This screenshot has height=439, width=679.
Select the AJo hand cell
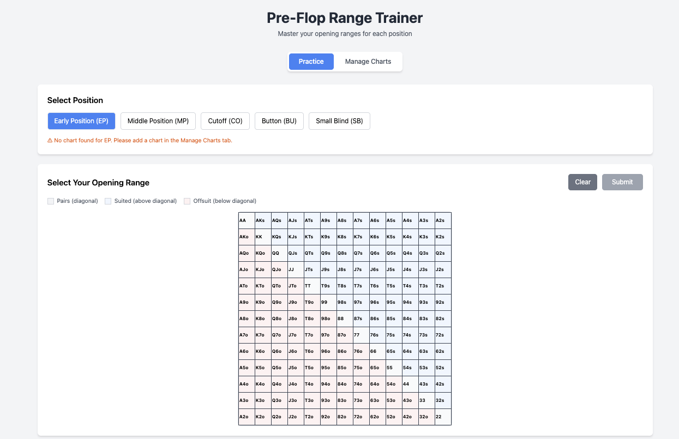pyautogui.click(x=247, y=270)
